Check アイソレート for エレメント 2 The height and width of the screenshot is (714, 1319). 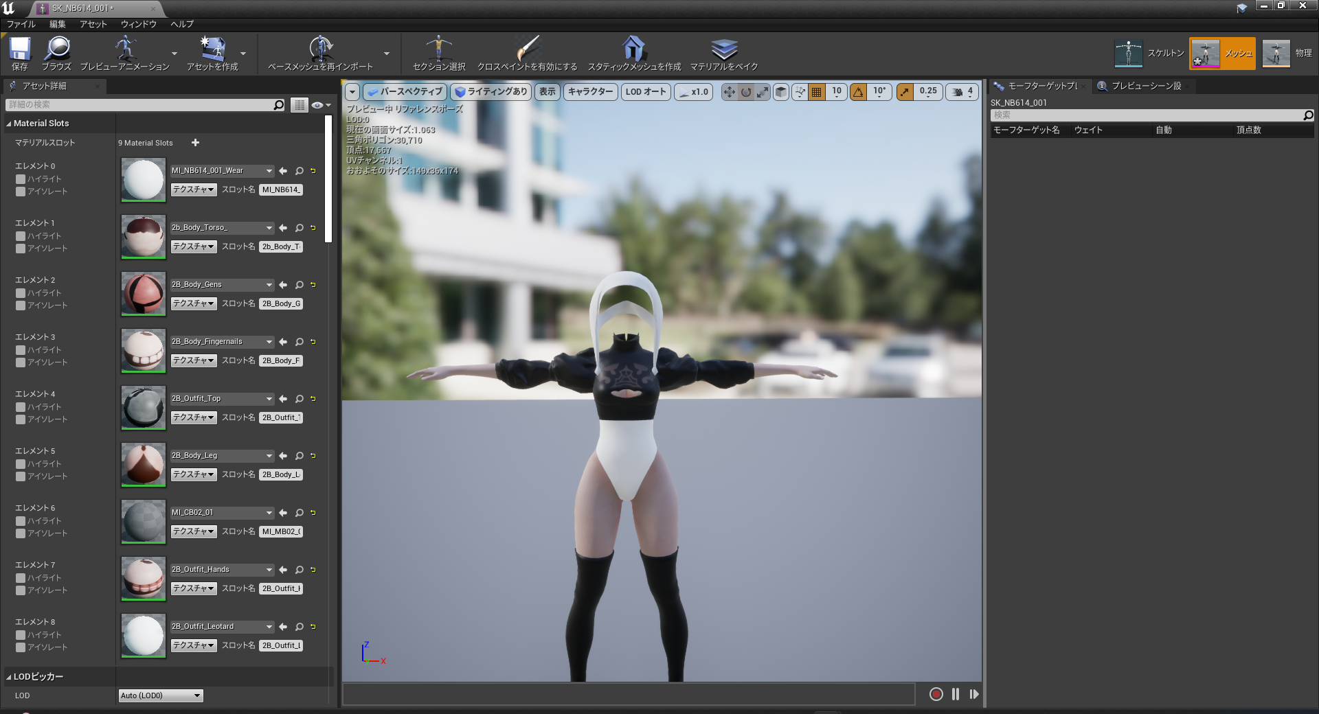pos(21,306)
